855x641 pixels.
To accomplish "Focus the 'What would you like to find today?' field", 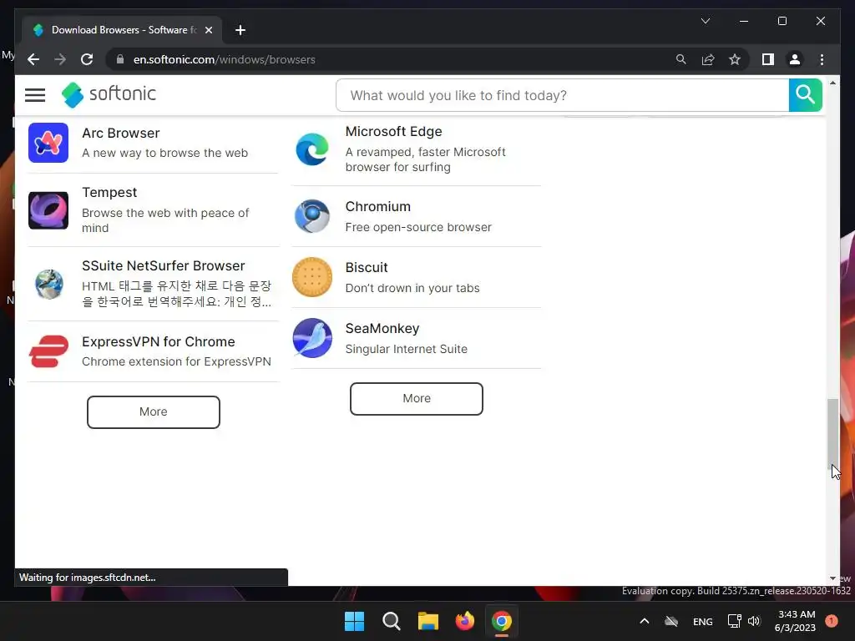I will point(562,95).
